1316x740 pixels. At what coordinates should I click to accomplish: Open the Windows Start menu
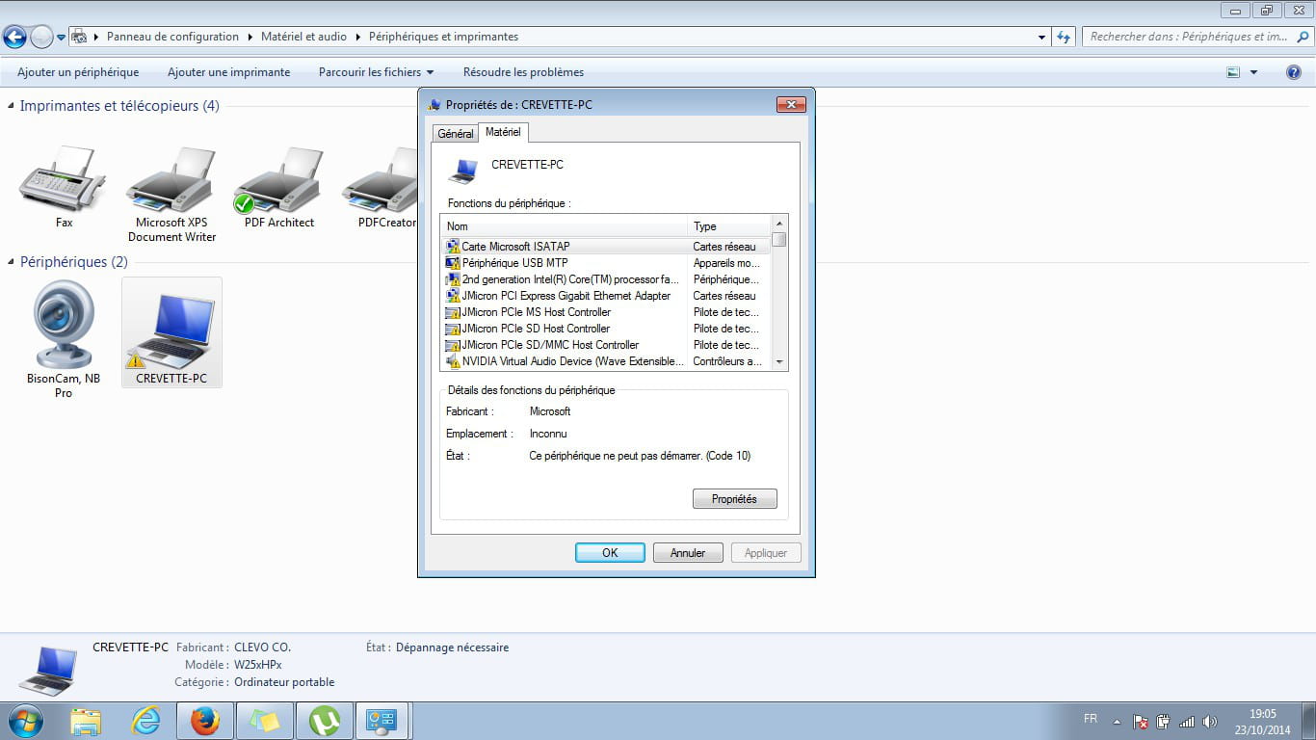point(24,721)
